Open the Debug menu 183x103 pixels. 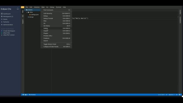(52, 7)
